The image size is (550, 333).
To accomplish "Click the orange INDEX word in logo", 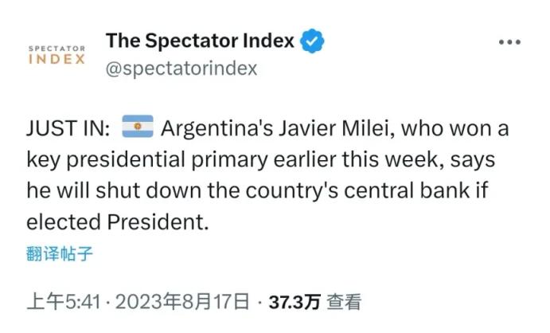I will (x=57, y=60).
